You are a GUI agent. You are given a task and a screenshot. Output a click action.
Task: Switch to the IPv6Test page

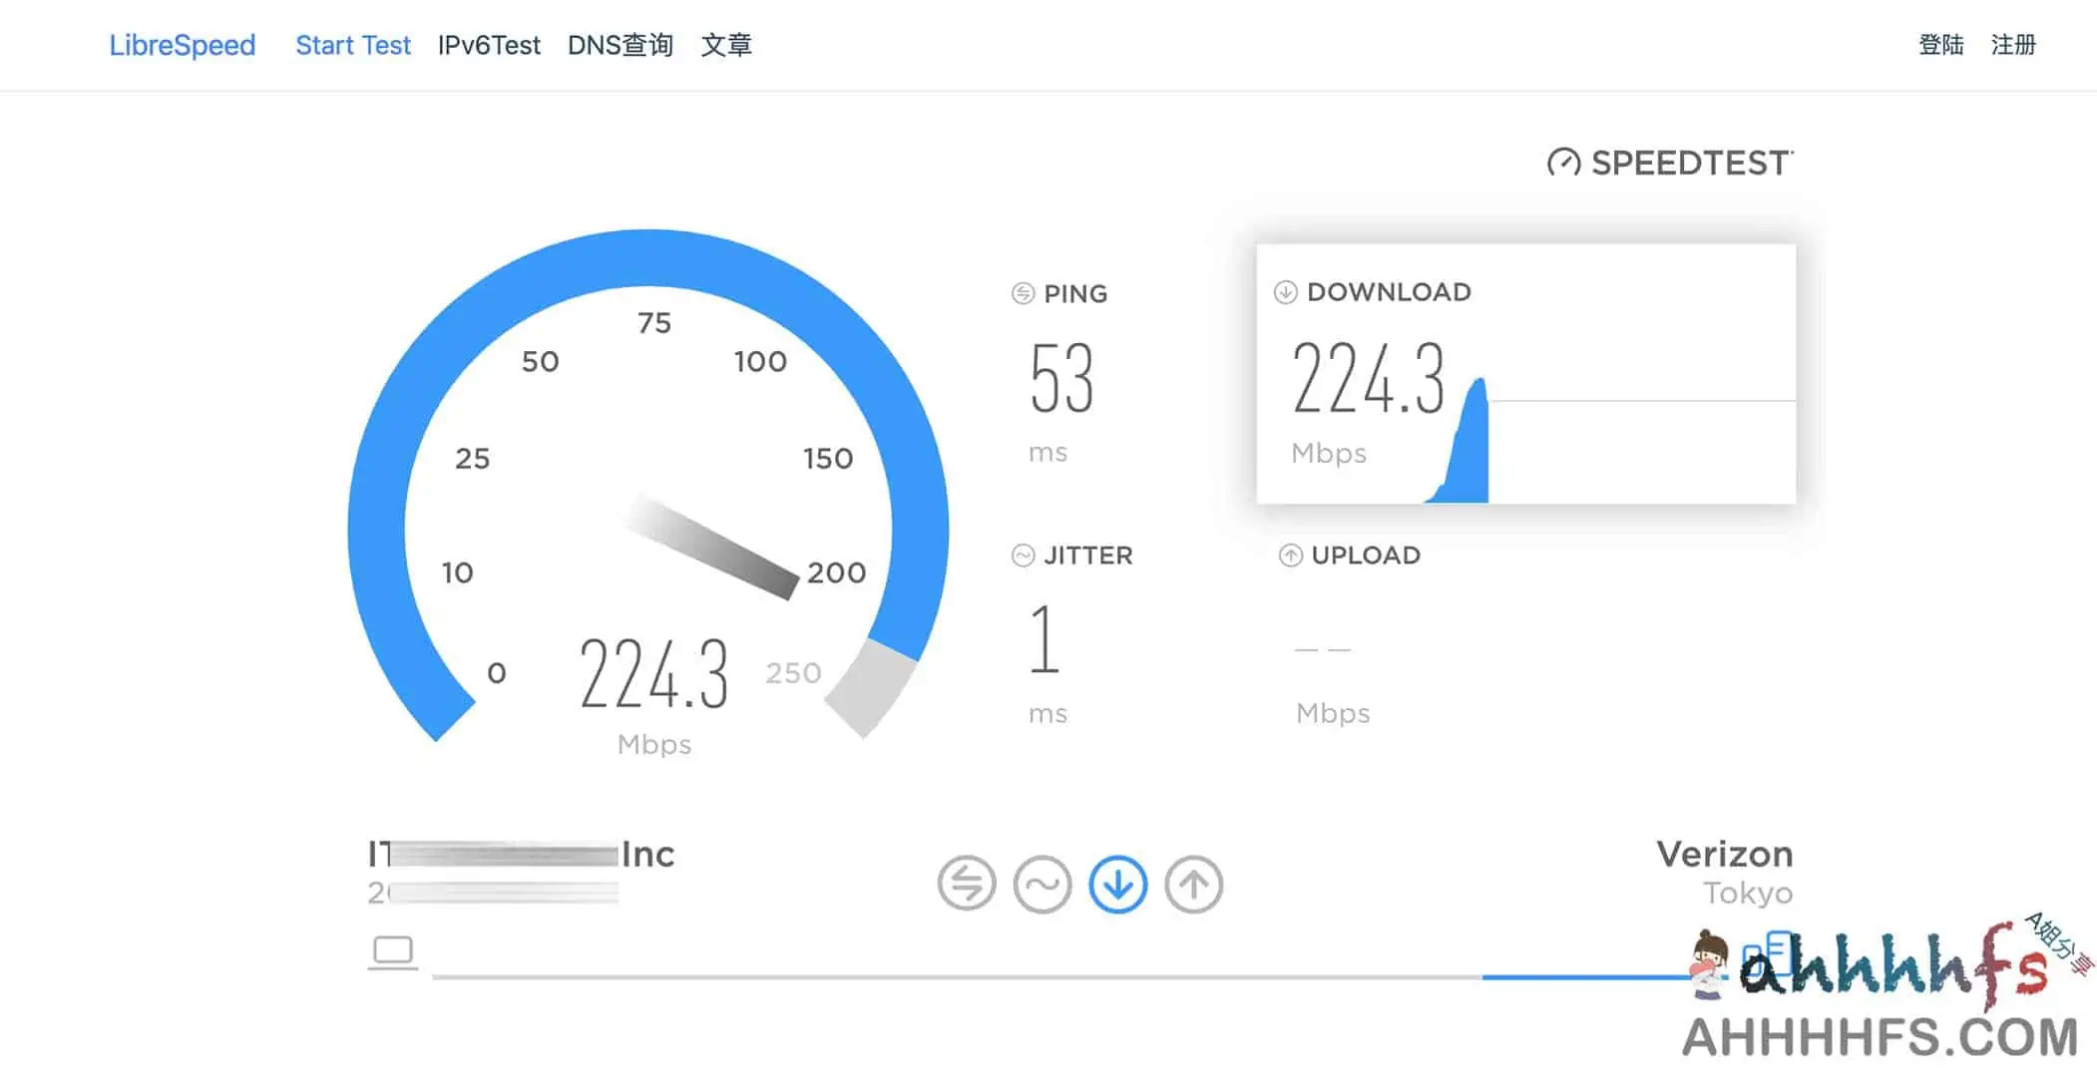click(x=491, y=45)
